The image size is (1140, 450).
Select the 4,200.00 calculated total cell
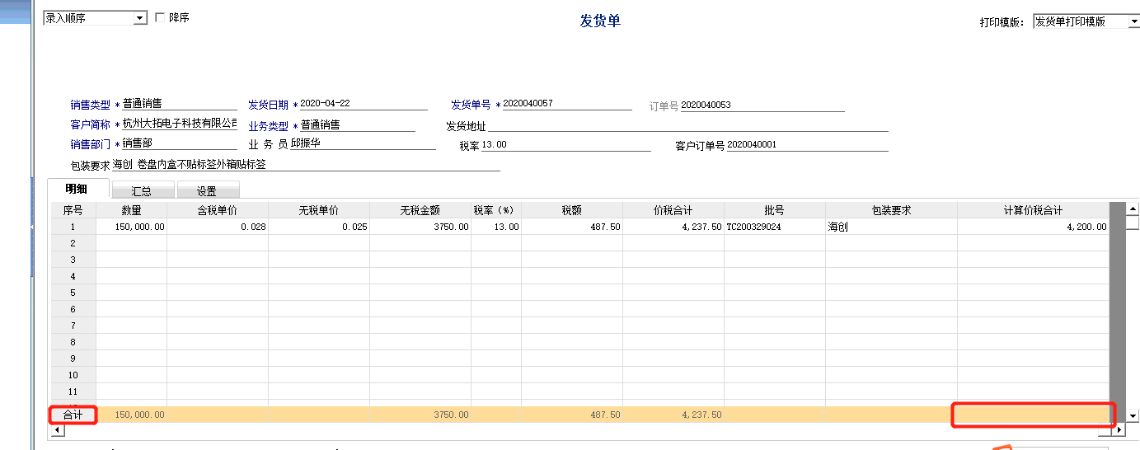click(1033, 227)
